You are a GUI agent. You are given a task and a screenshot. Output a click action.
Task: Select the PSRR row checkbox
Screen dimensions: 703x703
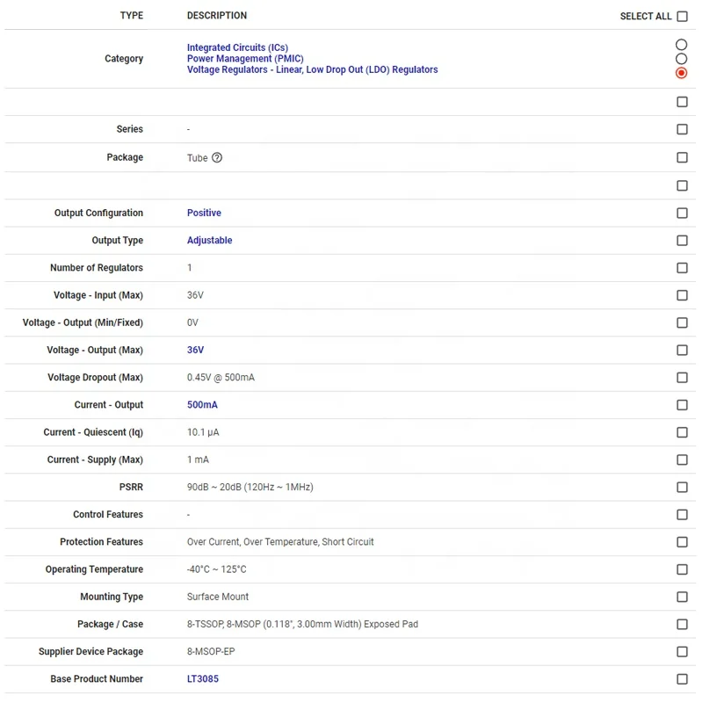click(x=682, y=488)
